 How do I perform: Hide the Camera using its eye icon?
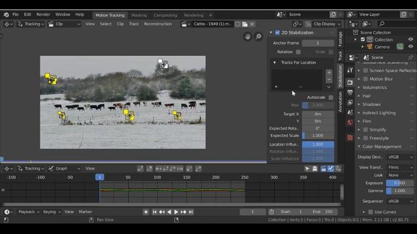tap(410, 47)
